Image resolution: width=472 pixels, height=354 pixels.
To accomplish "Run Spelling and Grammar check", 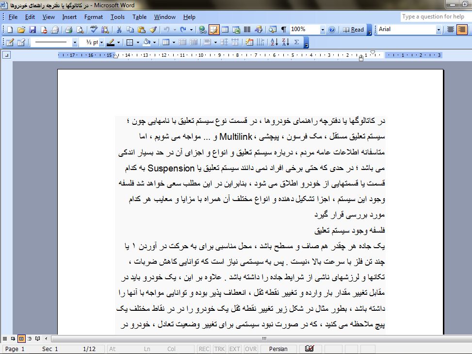I will [x=94, y=30].
